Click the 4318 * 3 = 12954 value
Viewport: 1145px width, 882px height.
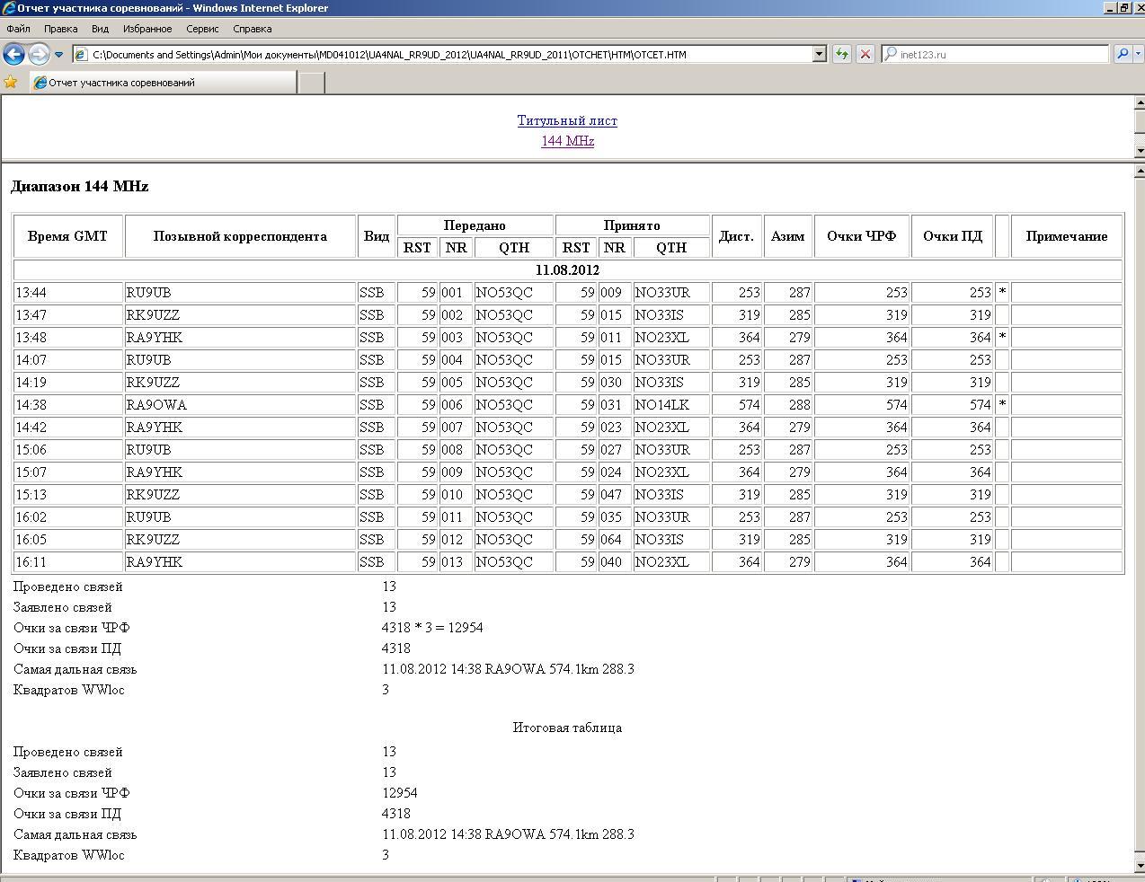[432, 628]
